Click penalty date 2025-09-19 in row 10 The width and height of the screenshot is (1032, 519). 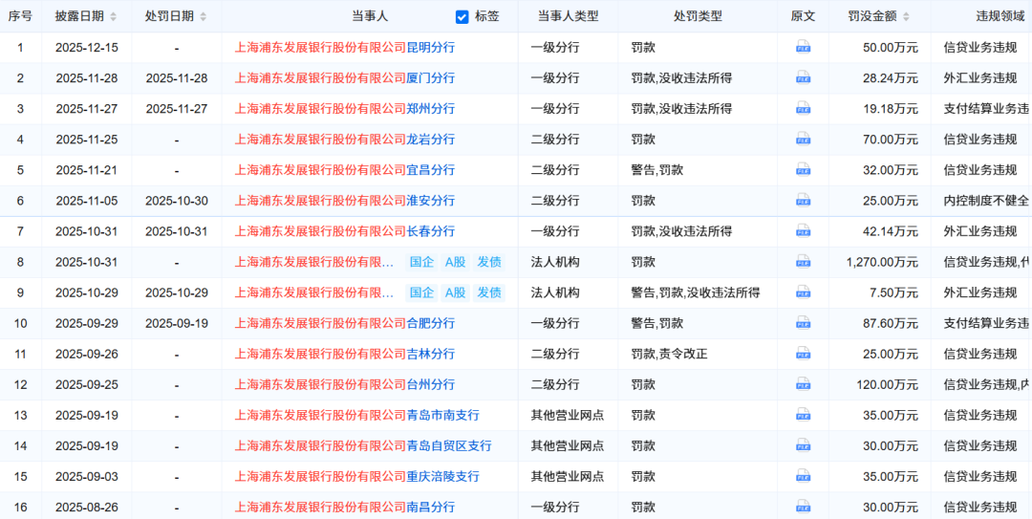point(177,323)
